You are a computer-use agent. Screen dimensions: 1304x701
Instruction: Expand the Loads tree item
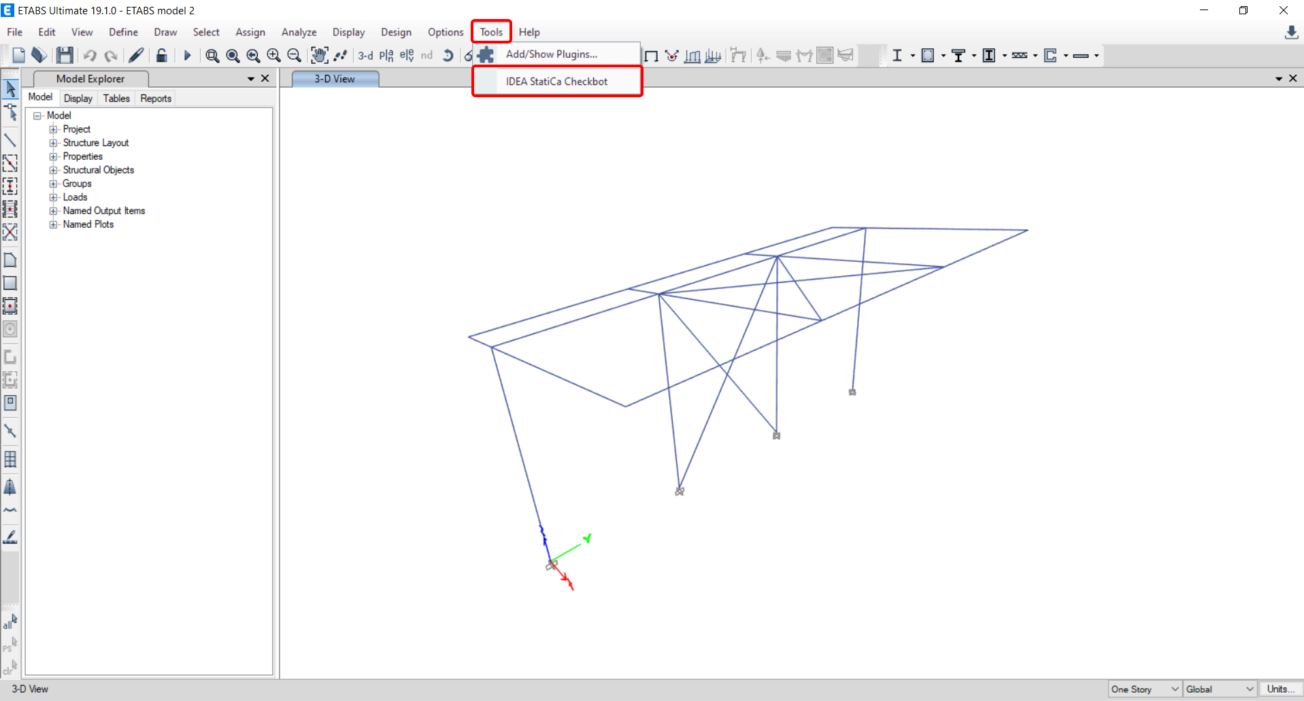[x=54, y=197]
